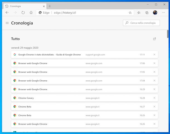
Task: Open the user profile avatar
Action: [x=155, y=13]
